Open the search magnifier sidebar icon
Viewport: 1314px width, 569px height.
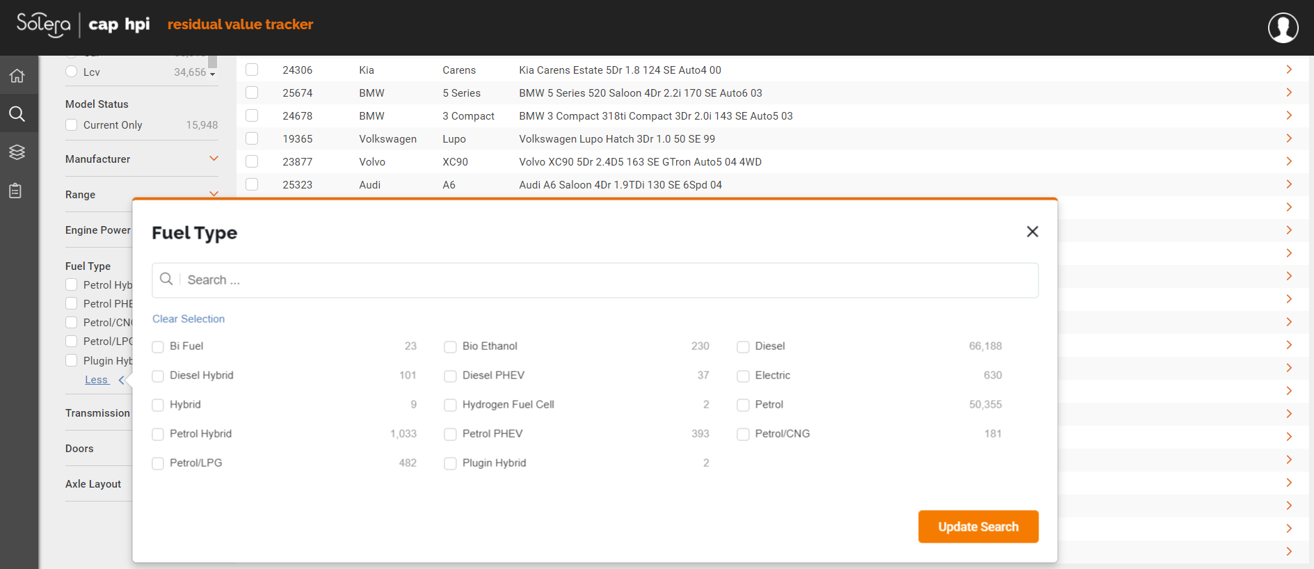click(17, 114)
